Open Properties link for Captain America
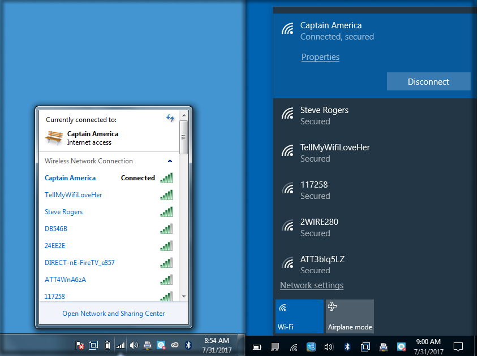The width and height of the screenshot is (478, 356). (x=320, y=57)
